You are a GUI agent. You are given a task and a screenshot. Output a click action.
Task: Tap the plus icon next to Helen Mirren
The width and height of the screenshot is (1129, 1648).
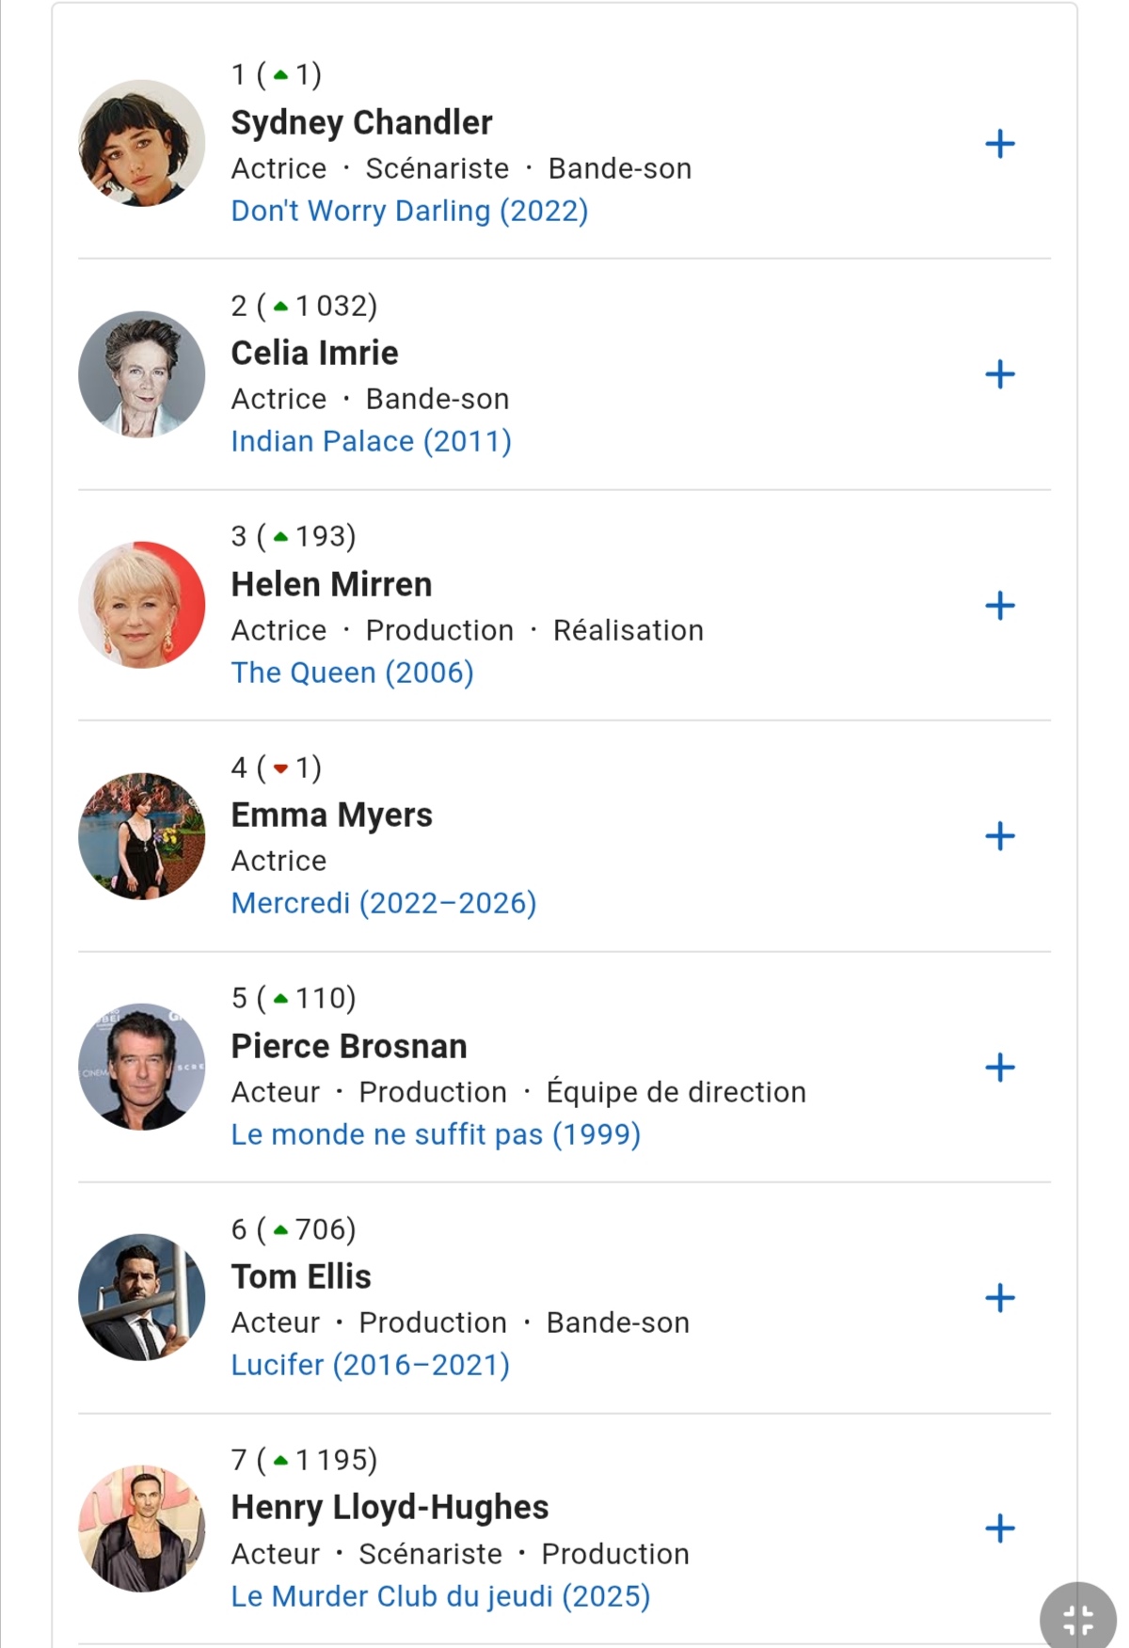[999, 606]
